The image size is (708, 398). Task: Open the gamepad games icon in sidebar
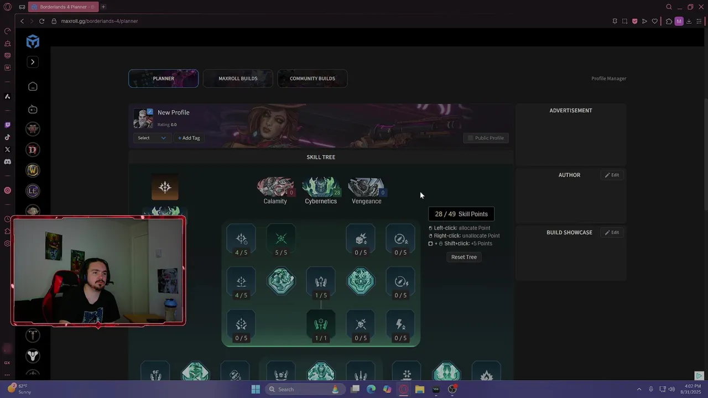(x=33, y=109)
